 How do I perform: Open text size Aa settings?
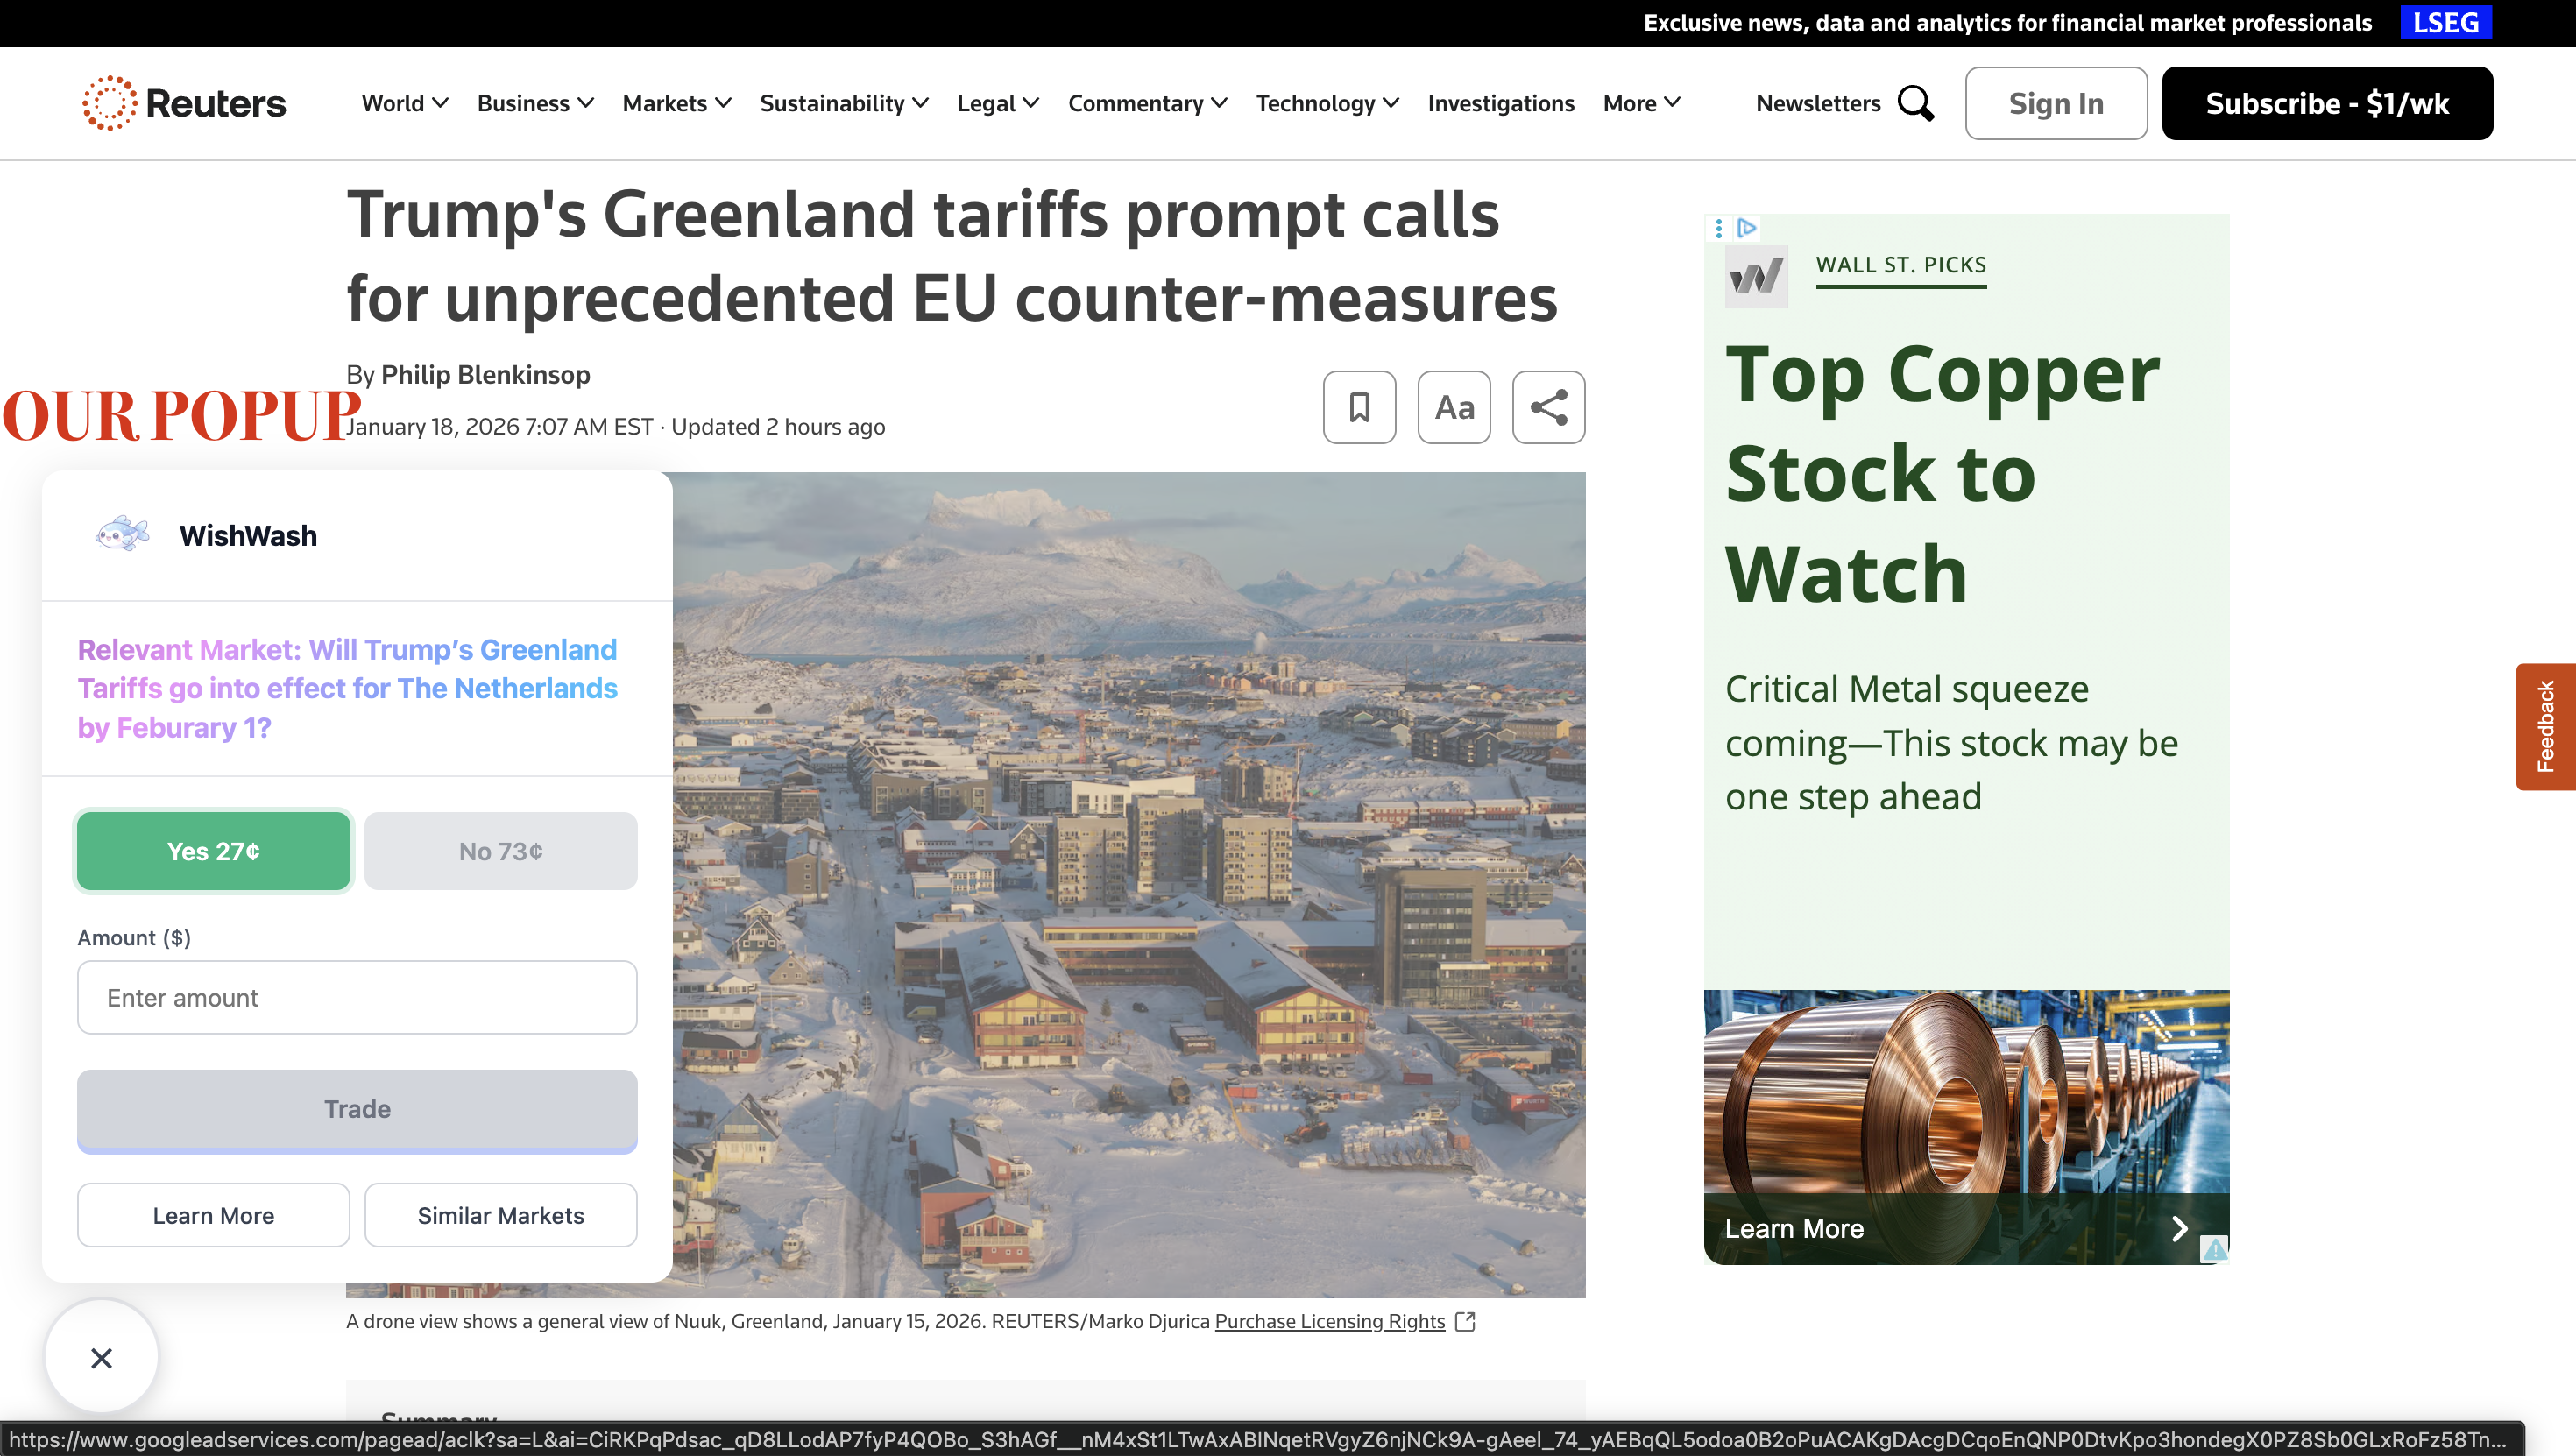pos(1454,407)
